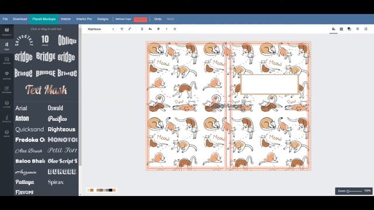Choose the Spirax font
Image resolution: width=374 pixels, height=210 pixels.
coord(56,182)
